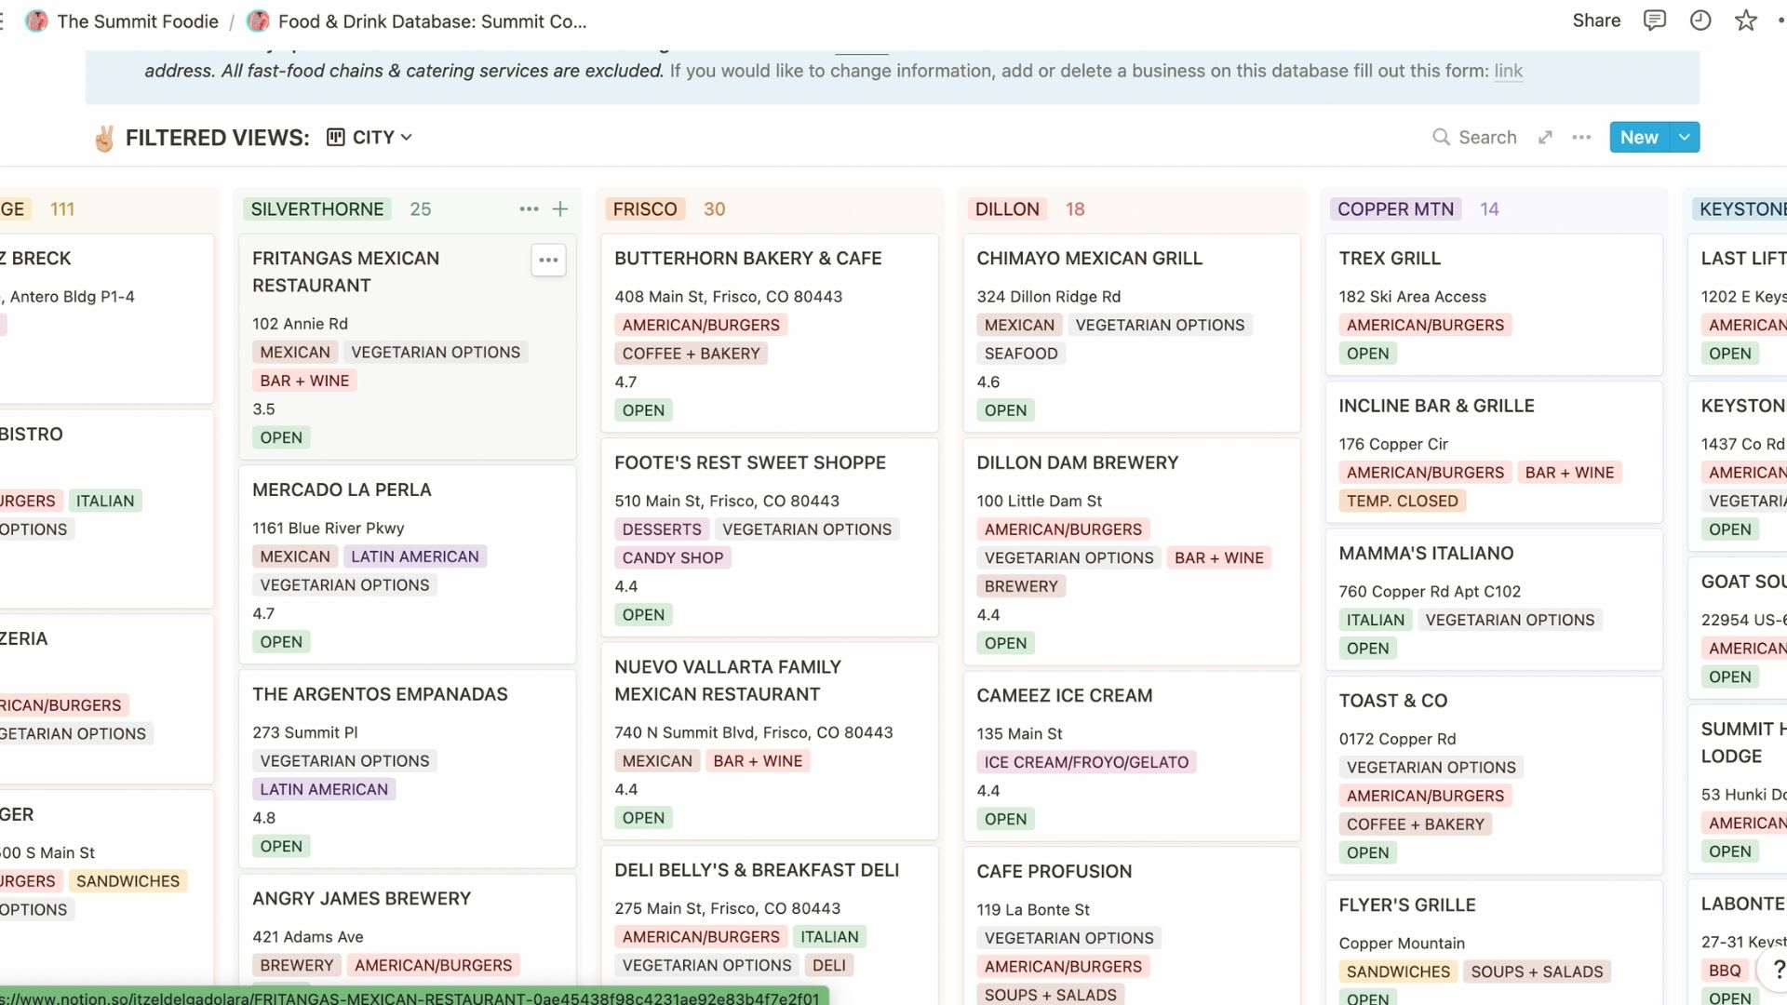Select the COPPER MTN group label
This screenshot has width=1787, height=1005.
click(x=1395, y=209)
